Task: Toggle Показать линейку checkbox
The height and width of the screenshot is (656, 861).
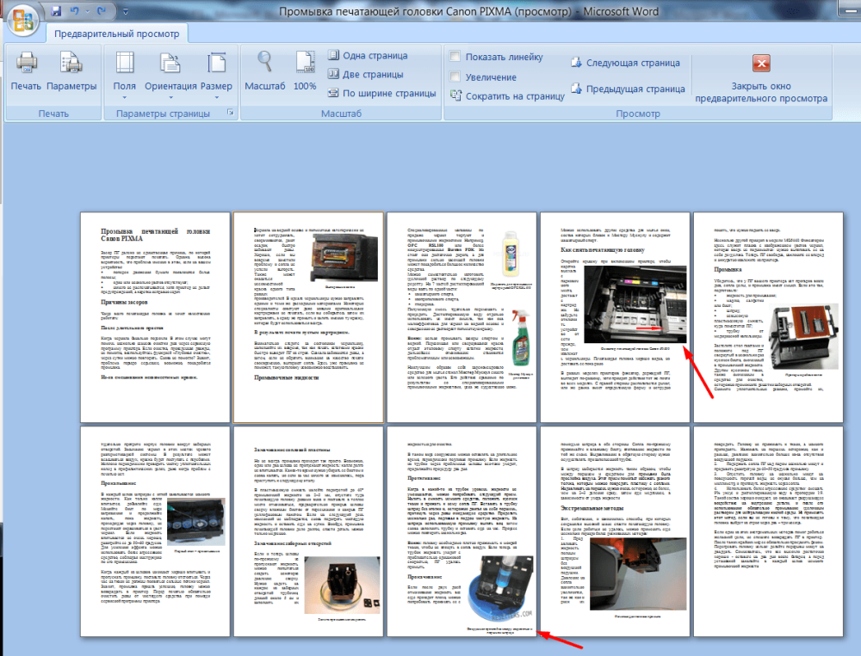Action: pyautogui.click(x=455, y=56)
